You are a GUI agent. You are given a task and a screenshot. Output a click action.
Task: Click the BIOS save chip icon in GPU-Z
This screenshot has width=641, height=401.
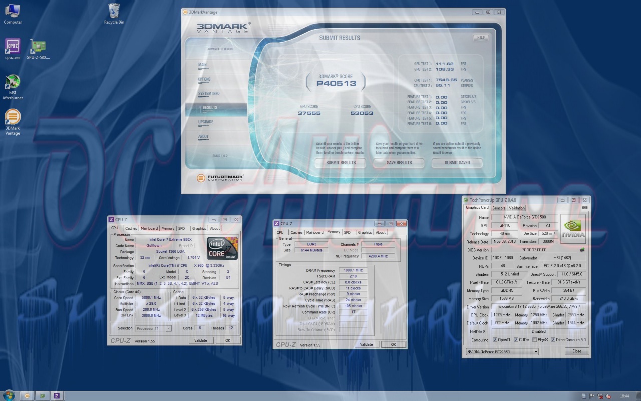[x=582, y=250]
